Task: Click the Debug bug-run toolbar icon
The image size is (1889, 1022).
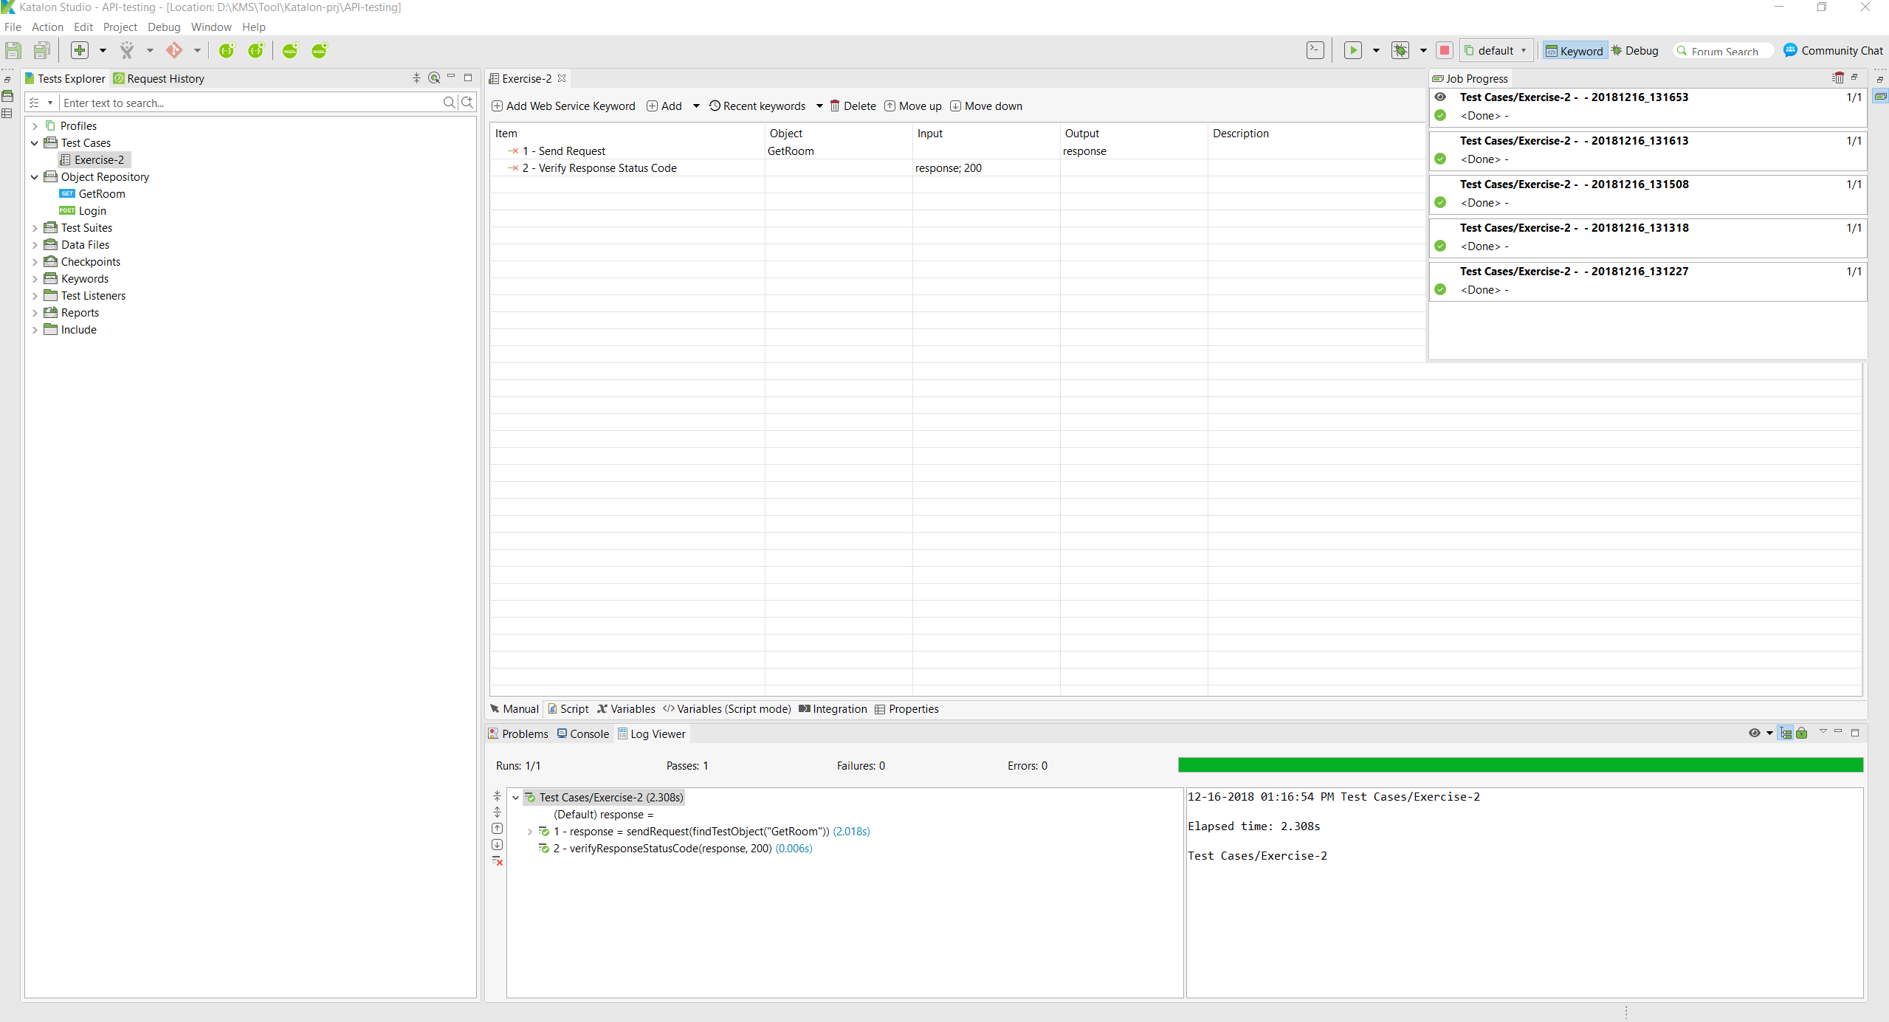Action: tap(1400, 50)
